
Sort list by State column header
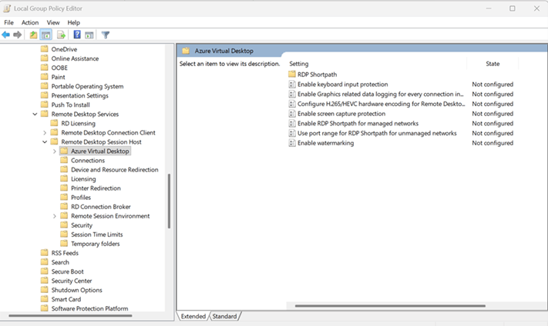pyautogui.click(x=493, y=63)
